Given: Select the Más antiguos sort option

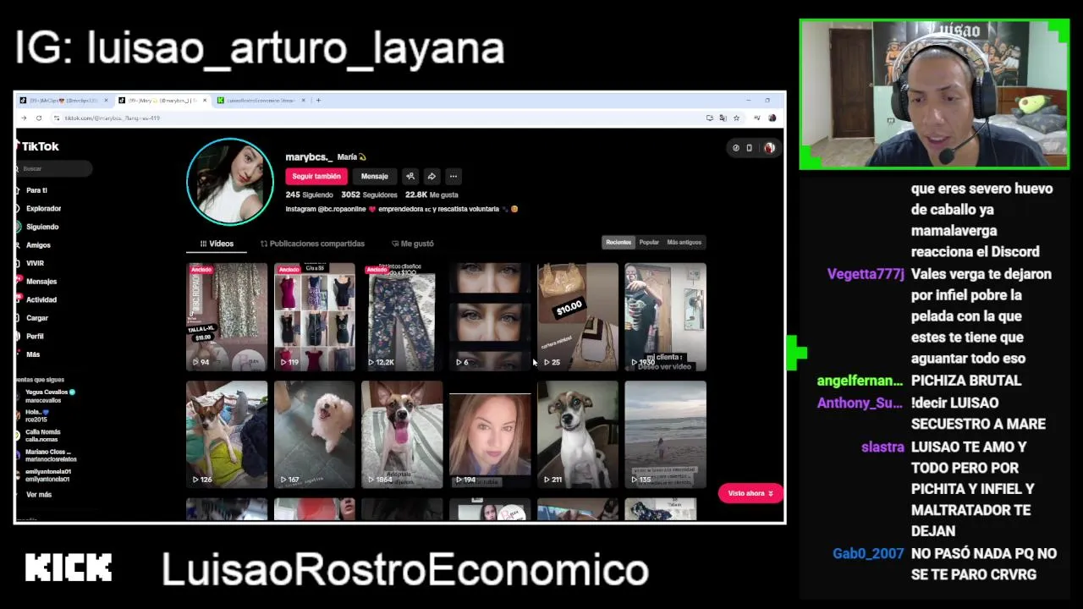Looking at the screenshot, I should [684, 243].
